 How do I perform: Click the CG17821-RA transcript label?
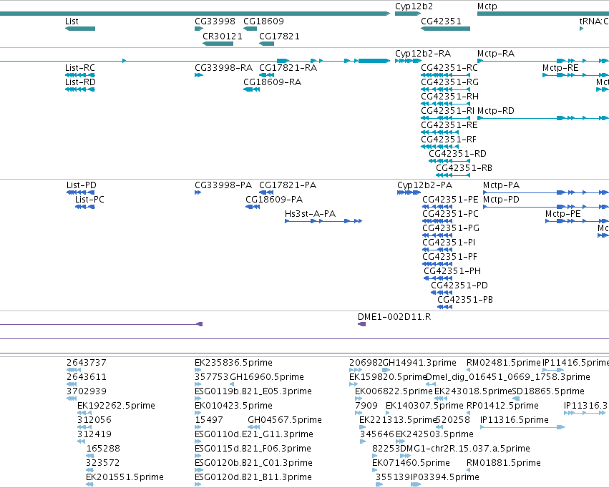click(x=288, y=67)
